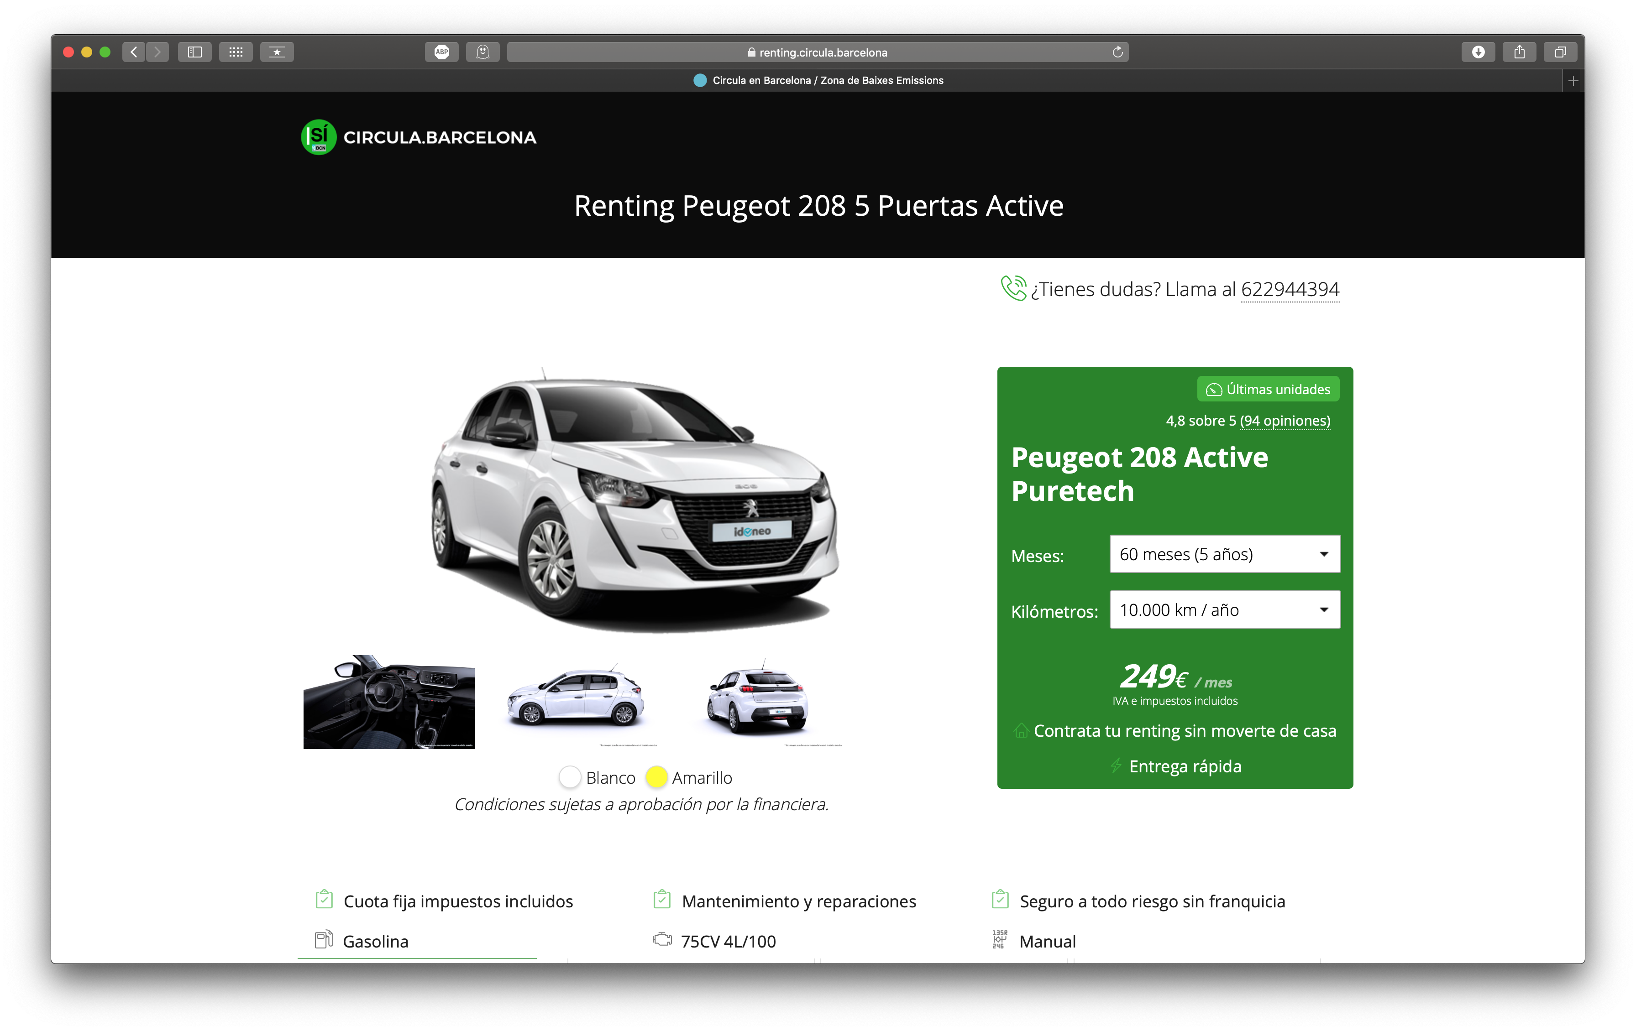Open the Ghostery extension icon
Screen dimensions: 1636x1031
(x=483, y=52)
